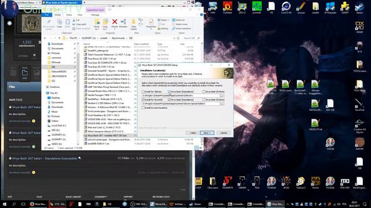This screenshot has height=208, width=371.
Task: Open the BOSS desktop shortcut
Action: click(286, 183)
